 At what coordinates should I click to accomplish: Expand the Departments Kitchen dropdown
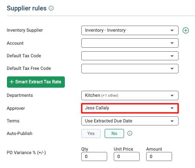(130, 96)
